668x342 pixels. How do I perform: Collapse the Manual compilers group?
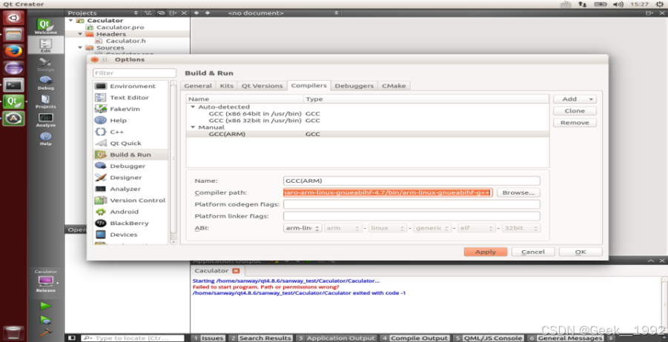click(x=193, y=127)
